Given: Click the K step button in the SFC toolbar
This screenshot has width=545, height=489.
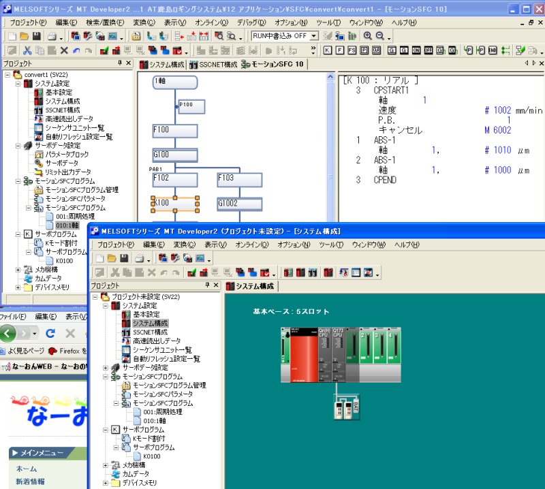Looking at the screenshot, I should pyautogui.click(x=328, y=50).
